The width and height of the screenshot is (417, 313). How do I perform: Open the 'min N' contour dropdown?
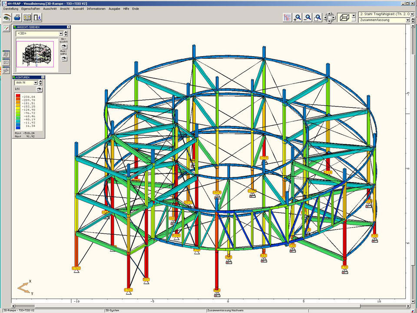point(35,83)
